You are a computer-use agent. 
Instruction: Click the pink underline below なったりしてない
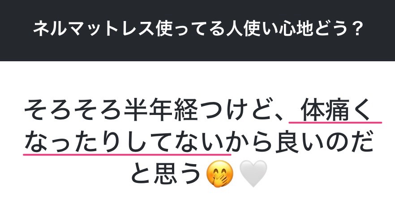[127, 154]
